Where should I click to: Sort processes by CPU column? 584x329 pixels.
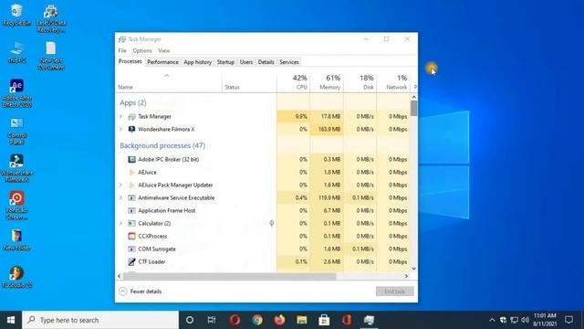tap(293, 82)
